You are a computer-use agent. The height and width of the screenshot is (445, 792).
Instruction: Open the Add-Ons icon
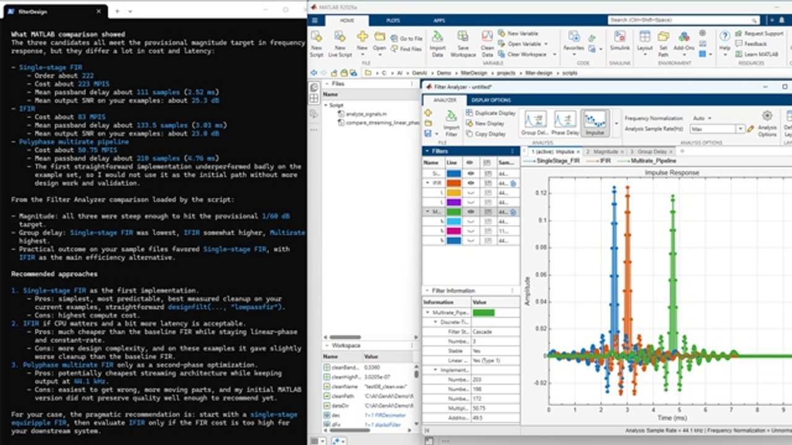pyautogui.click(x=683, y=37)
